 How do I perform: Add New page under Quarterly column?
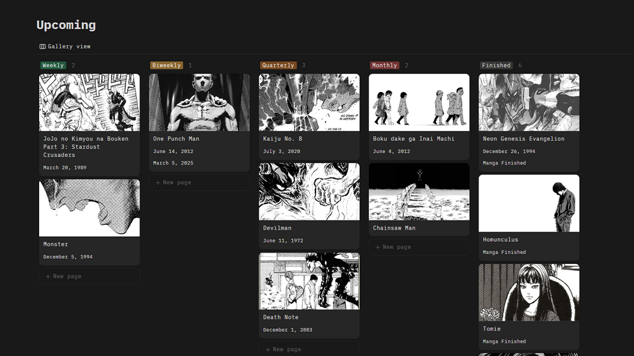(309, 349)
